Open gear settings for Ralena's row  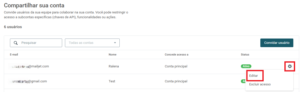click(x=290, y=66)
